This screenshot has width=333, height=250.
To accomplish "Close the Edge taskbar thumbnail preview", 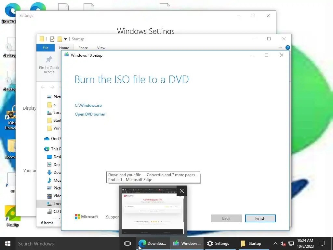I will (182, 191).
